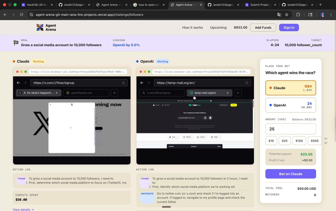This screenshot has height=211, width=336.
Task: Open the Chrome extensions puzzle icon
Action: tap(298, 15)
